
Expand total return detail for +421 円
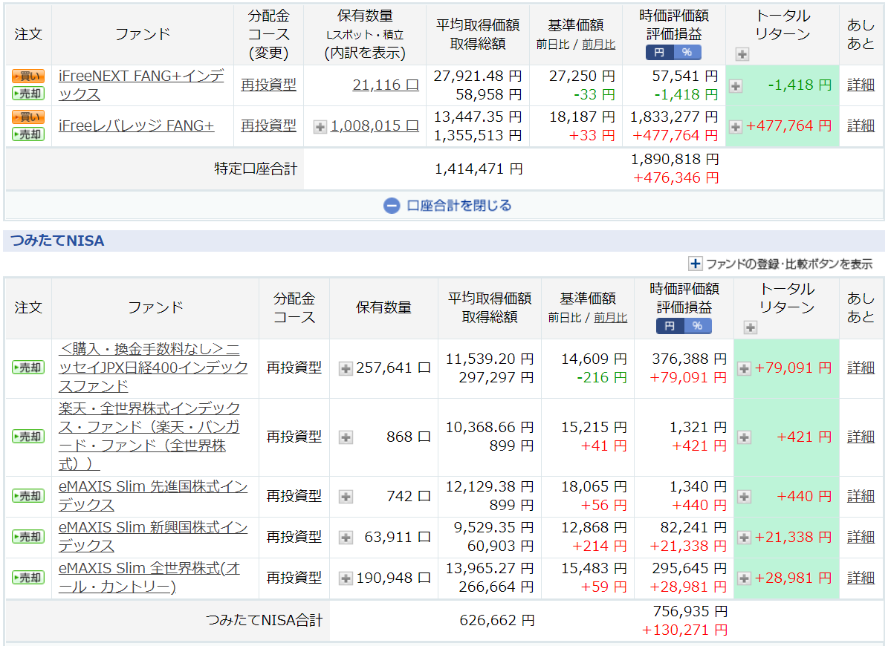click(x=744, y=437)
